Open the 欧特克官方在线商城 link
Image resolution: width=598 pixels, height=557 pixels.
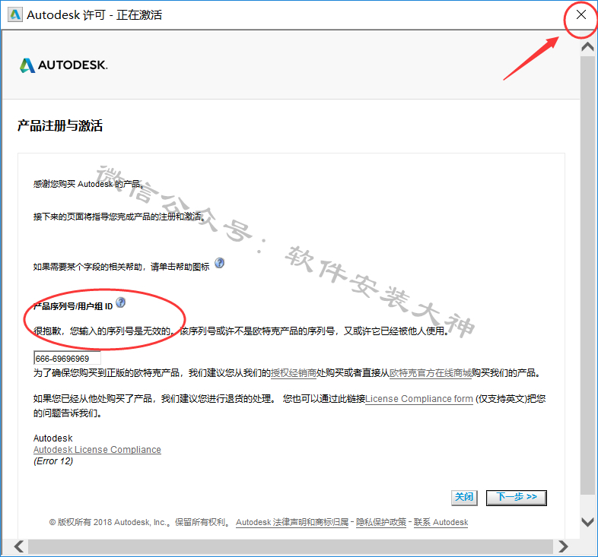(431, 373)
